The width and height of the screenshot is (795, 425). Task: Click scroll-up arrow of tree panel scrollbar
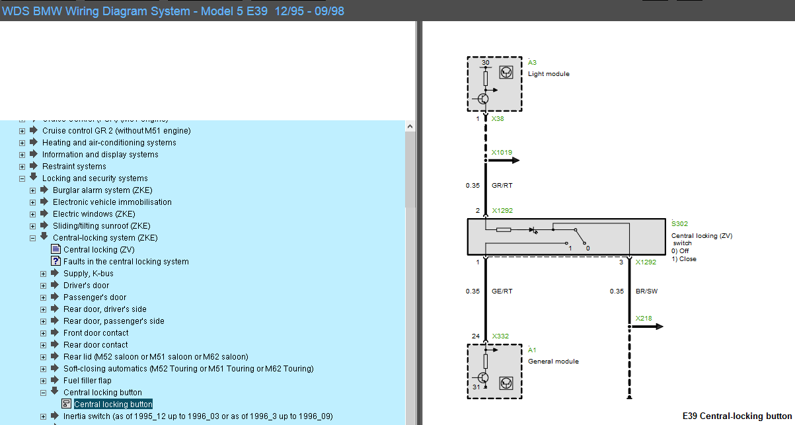(410, 126)
